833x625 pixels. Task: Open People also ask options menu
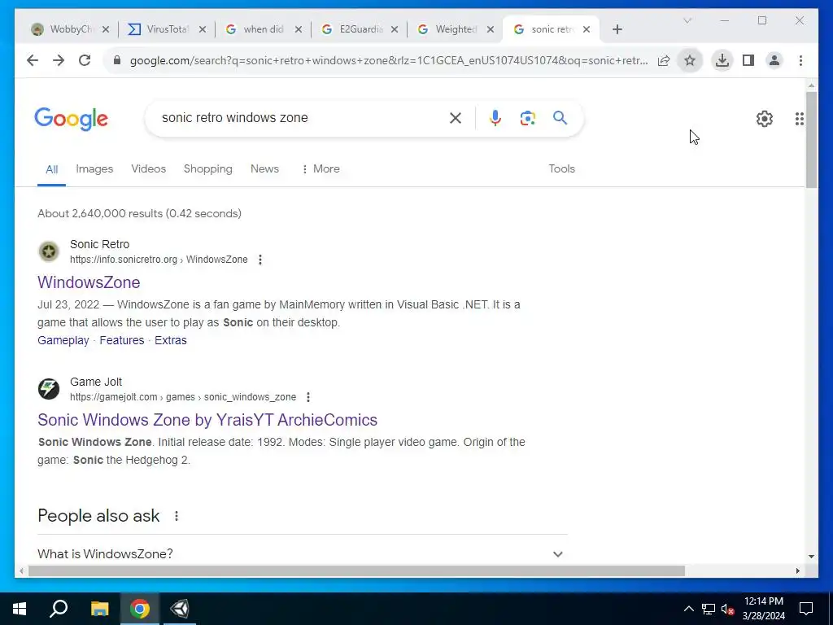(177, 516)
